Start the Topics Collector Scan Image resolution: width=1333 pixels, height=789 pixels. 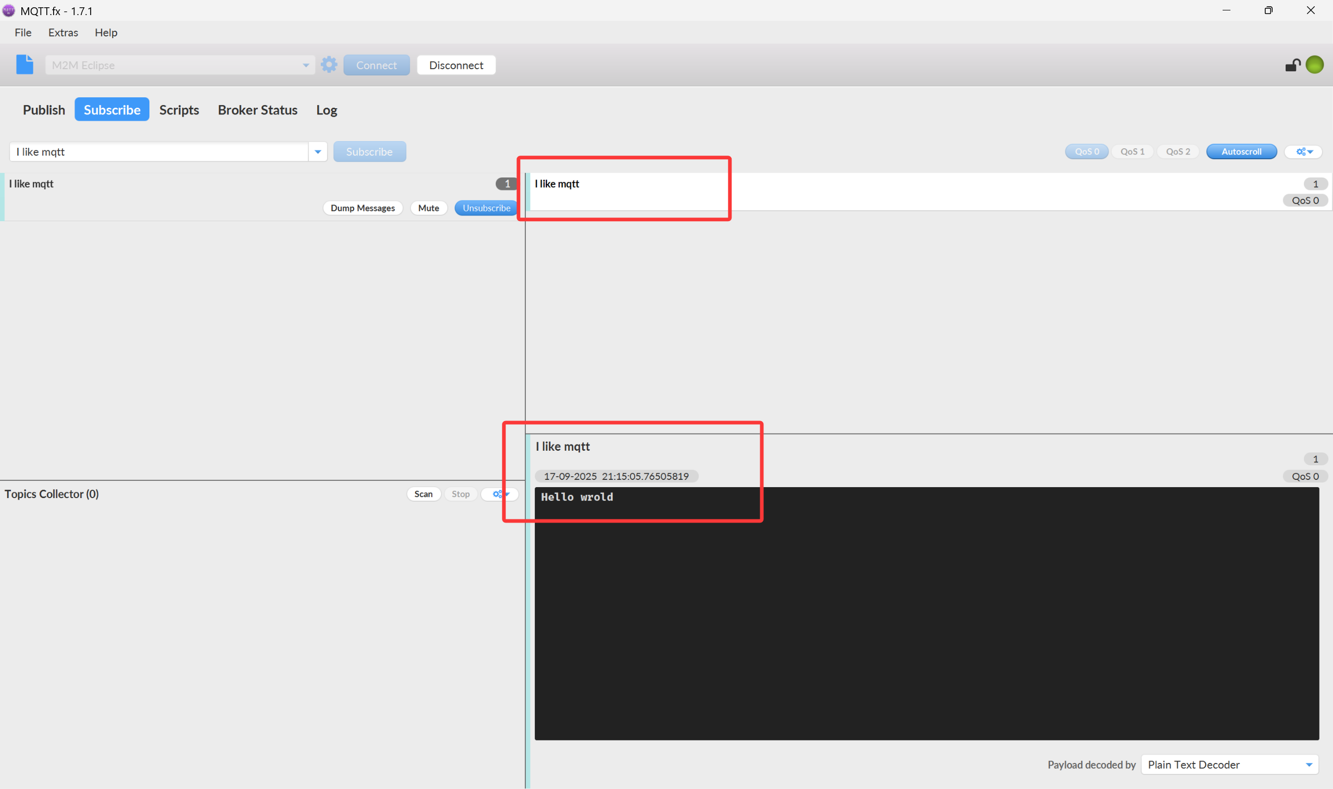click(423, 494)
